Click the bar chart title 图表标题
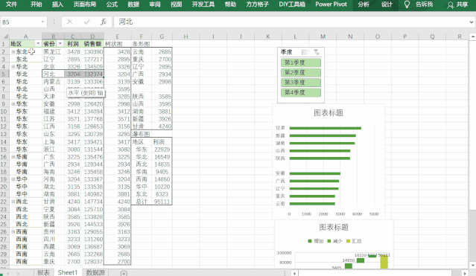 pyautogui.click(x=329, y=113)
